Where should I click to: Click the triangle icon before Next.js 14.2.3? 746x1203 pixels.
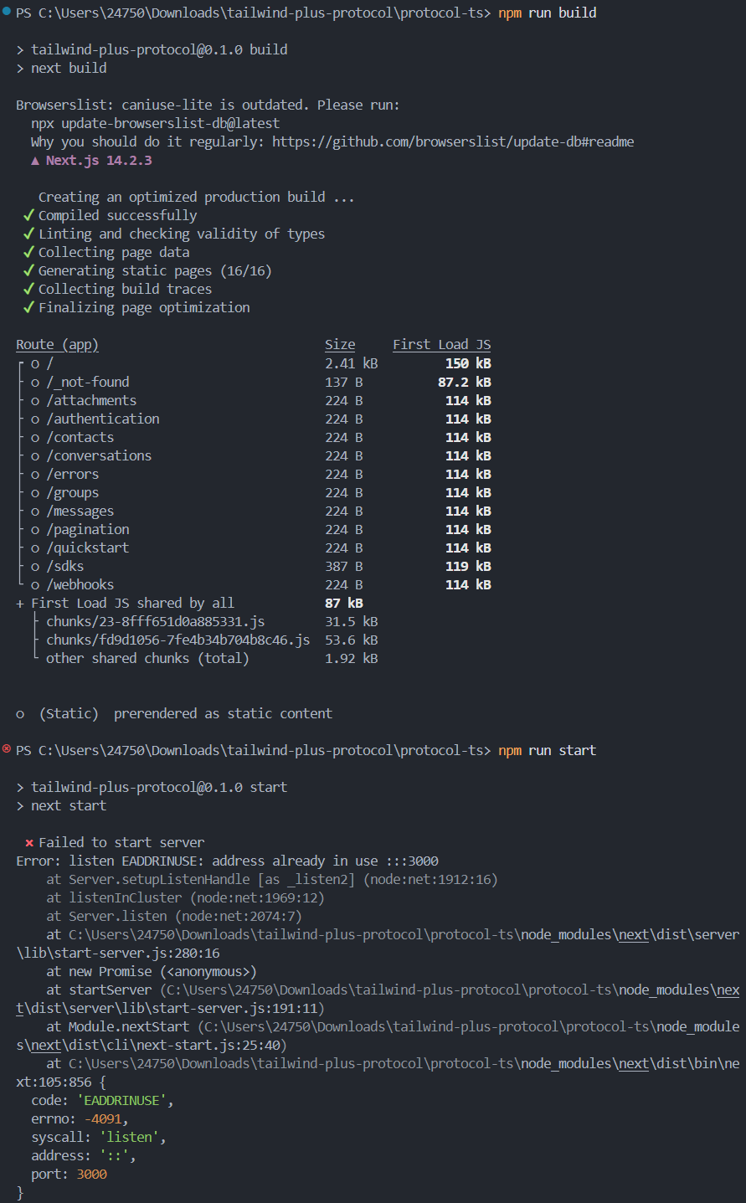35,161
